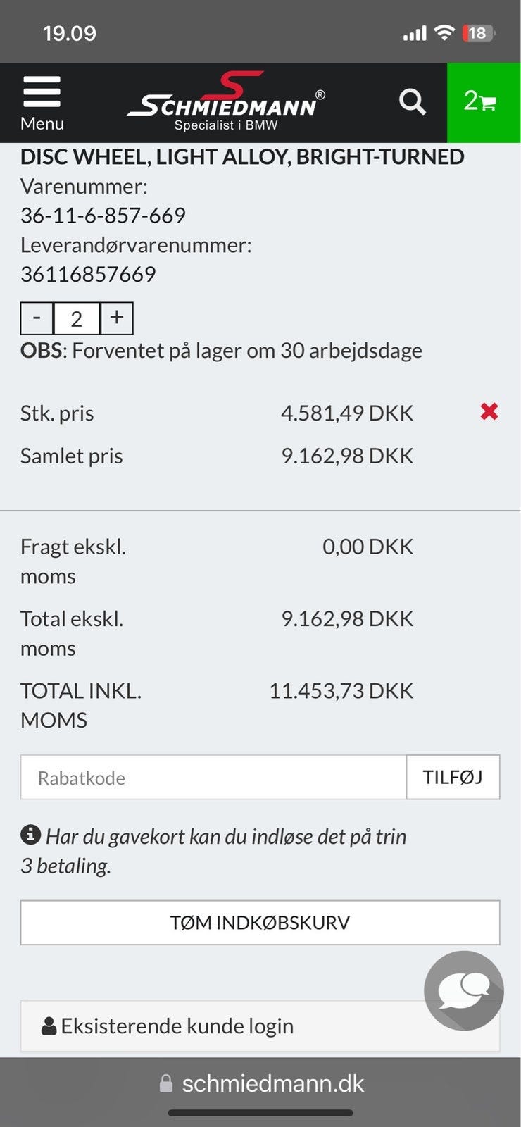The image size is (521, 1127).
Task: Remove the item with red X
Action: pyautogui.click(x=489, y=411)
